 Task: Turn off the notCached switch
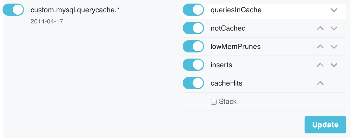click(x=193, y=28)
